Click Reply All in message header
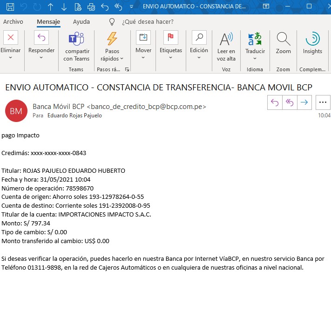This screenshot has width=331, height=319. tap(290, 102)
